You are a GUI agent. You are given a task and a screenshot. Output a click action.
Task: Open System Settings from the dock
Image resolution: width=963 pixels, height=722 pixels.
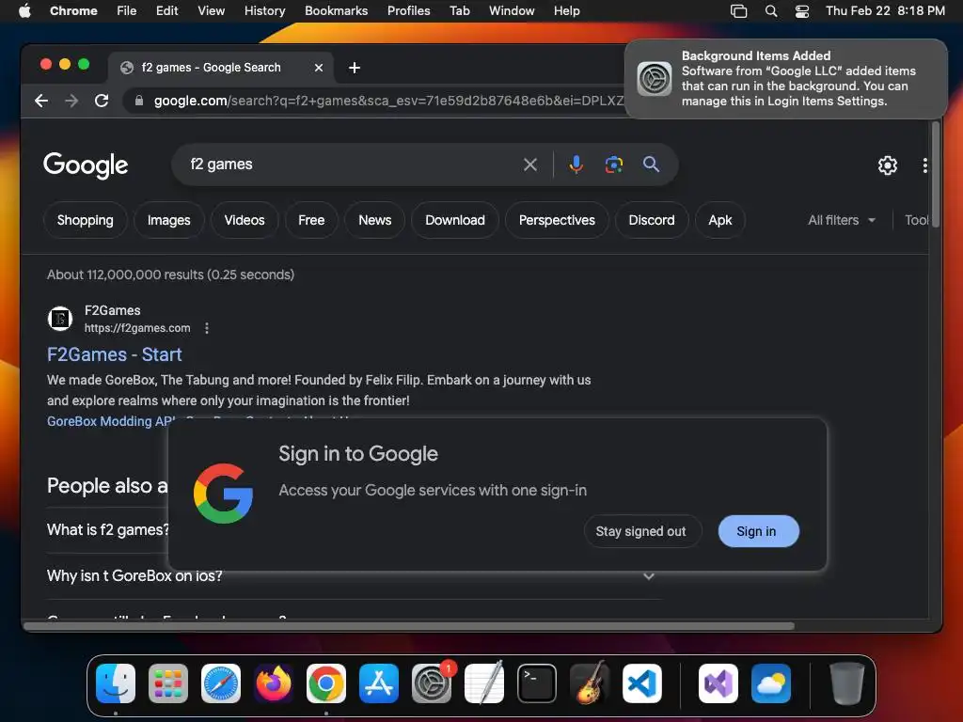[431, 683]
